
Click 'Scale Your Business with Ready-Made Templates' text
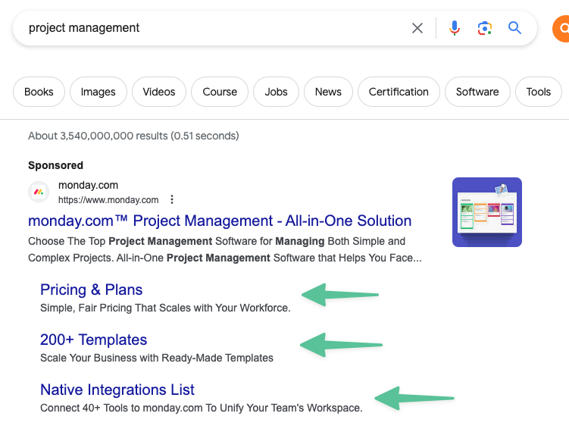[157, 358]
